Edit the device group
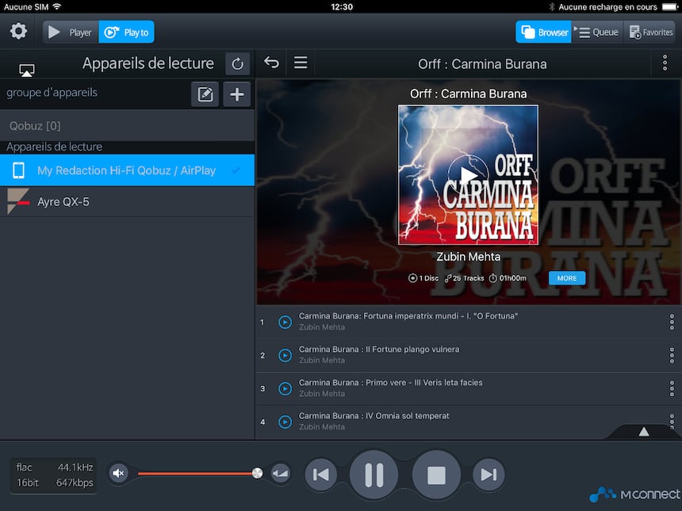This screenshot has width=682, height=511. [x=205, y=94]
